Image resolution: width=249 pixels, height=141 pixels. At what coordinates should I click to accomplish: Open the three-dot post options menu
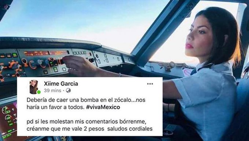[150, 84]
